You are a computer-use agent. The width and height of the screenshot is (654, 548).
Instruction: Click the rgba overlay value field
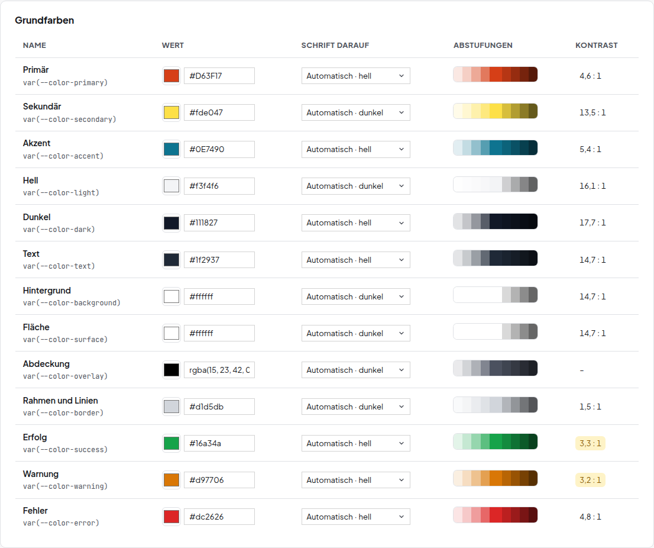coord(219,370)
